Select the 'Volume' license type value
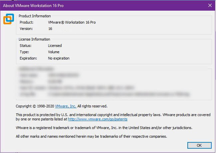216x153 pixels. pyautogui.click(x=54, y=52)
